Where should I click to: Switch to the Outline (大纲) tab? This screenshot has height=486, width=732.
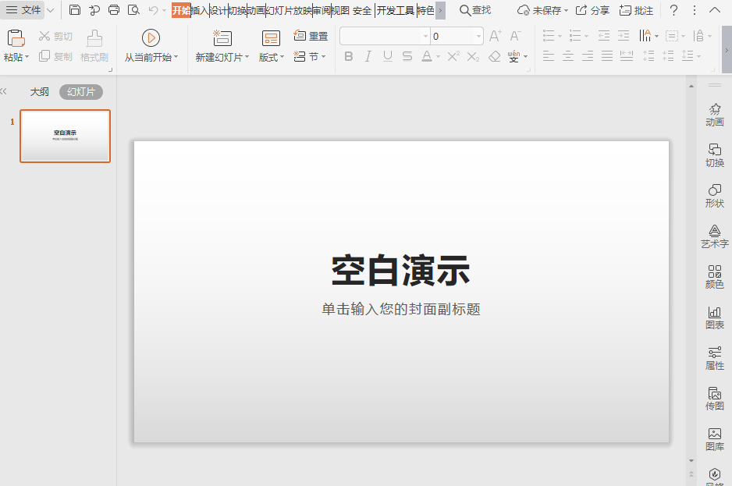pyautogui.click(x=39, y=92)
